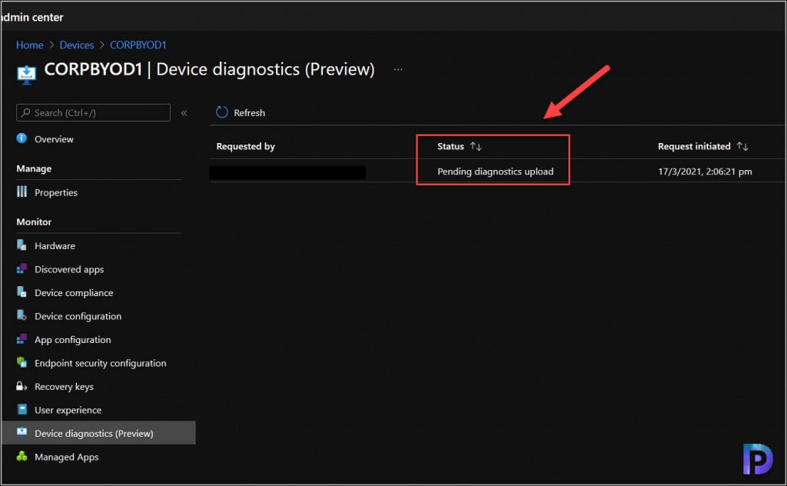Click the Recovery keys lock icon
The width and height of the screenshot is (787, 486).
tap(22, 385)
